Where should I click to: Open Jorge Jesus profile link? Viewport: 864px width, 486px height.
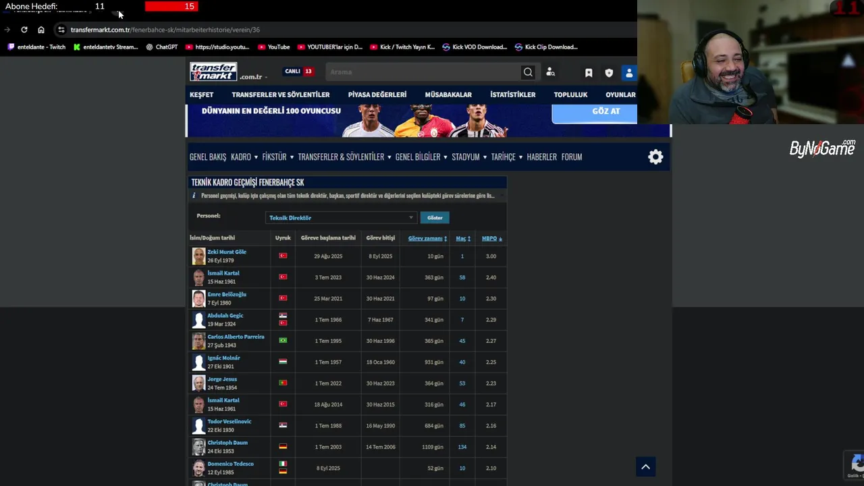(x=222, y=379)
